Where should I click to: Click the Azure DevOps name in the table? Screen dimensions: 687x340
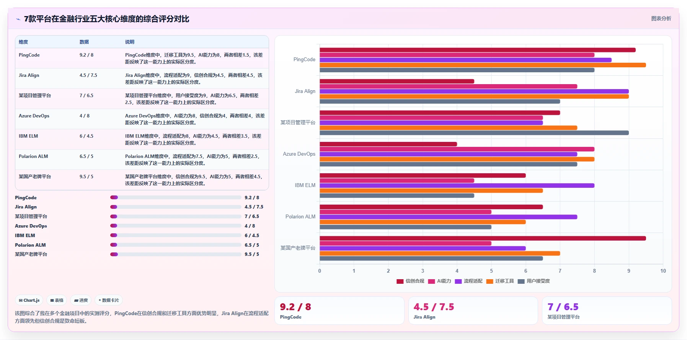[x=34, y=116]
